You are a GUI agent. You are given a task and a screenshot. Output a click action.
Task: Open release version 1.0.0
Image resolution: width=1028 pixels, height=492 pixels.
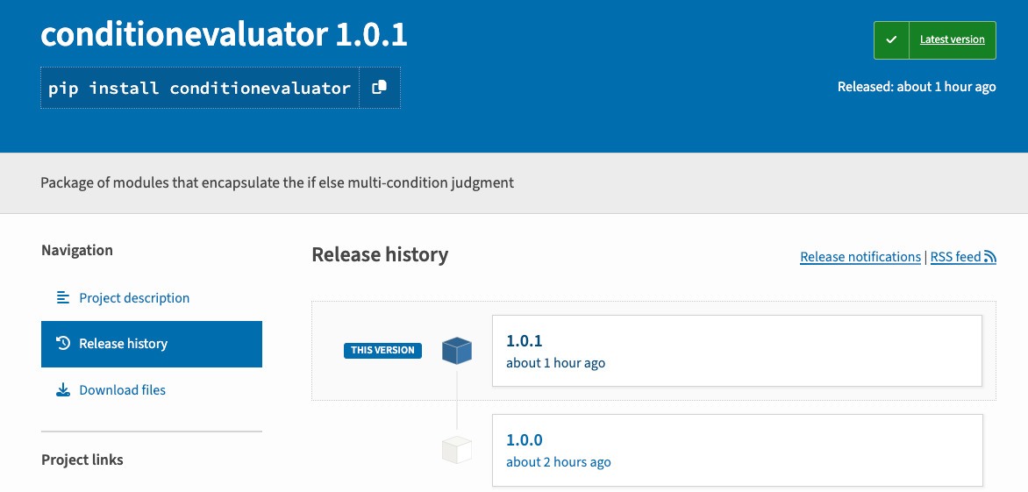(525, 440)
